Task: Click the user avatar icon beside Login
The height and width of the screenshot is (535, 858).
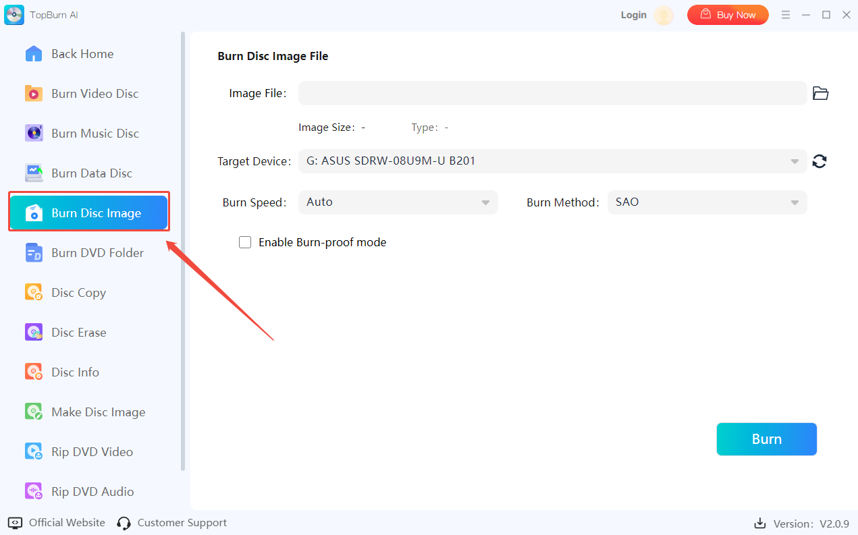Action: click(664, 15)
